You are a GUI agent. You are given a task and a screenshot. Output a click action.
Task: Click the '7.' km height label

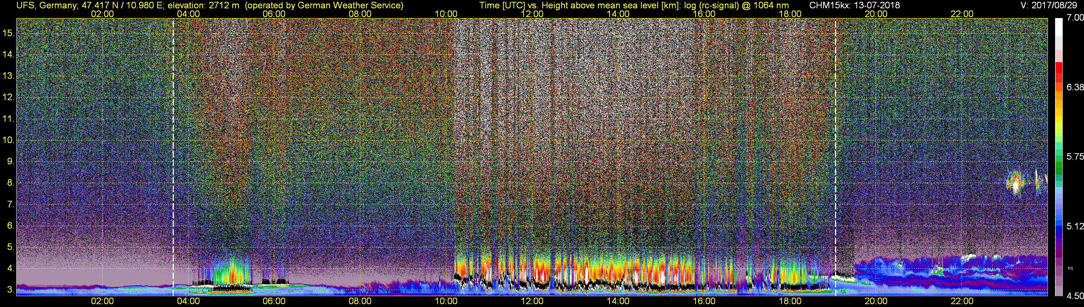(x=10, y=204)
